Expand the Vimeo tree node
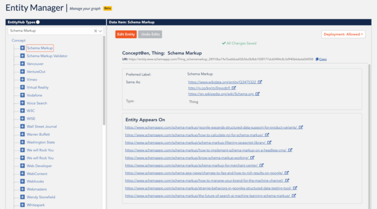Image resolution: width=377 pixels, height=209 pixels. coord(22,79)
